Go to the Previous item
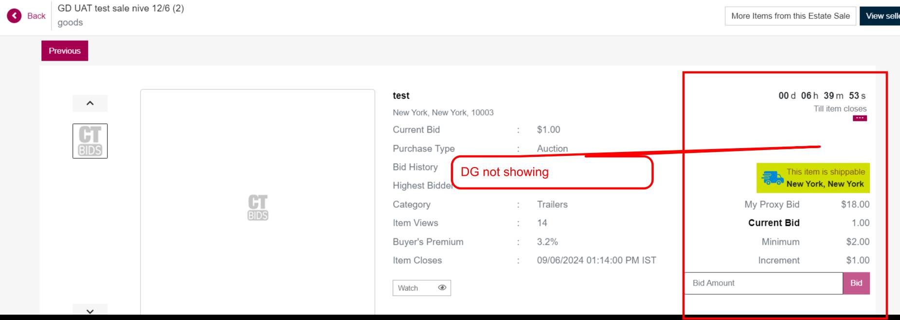900x320 pixels. [65, 51]
